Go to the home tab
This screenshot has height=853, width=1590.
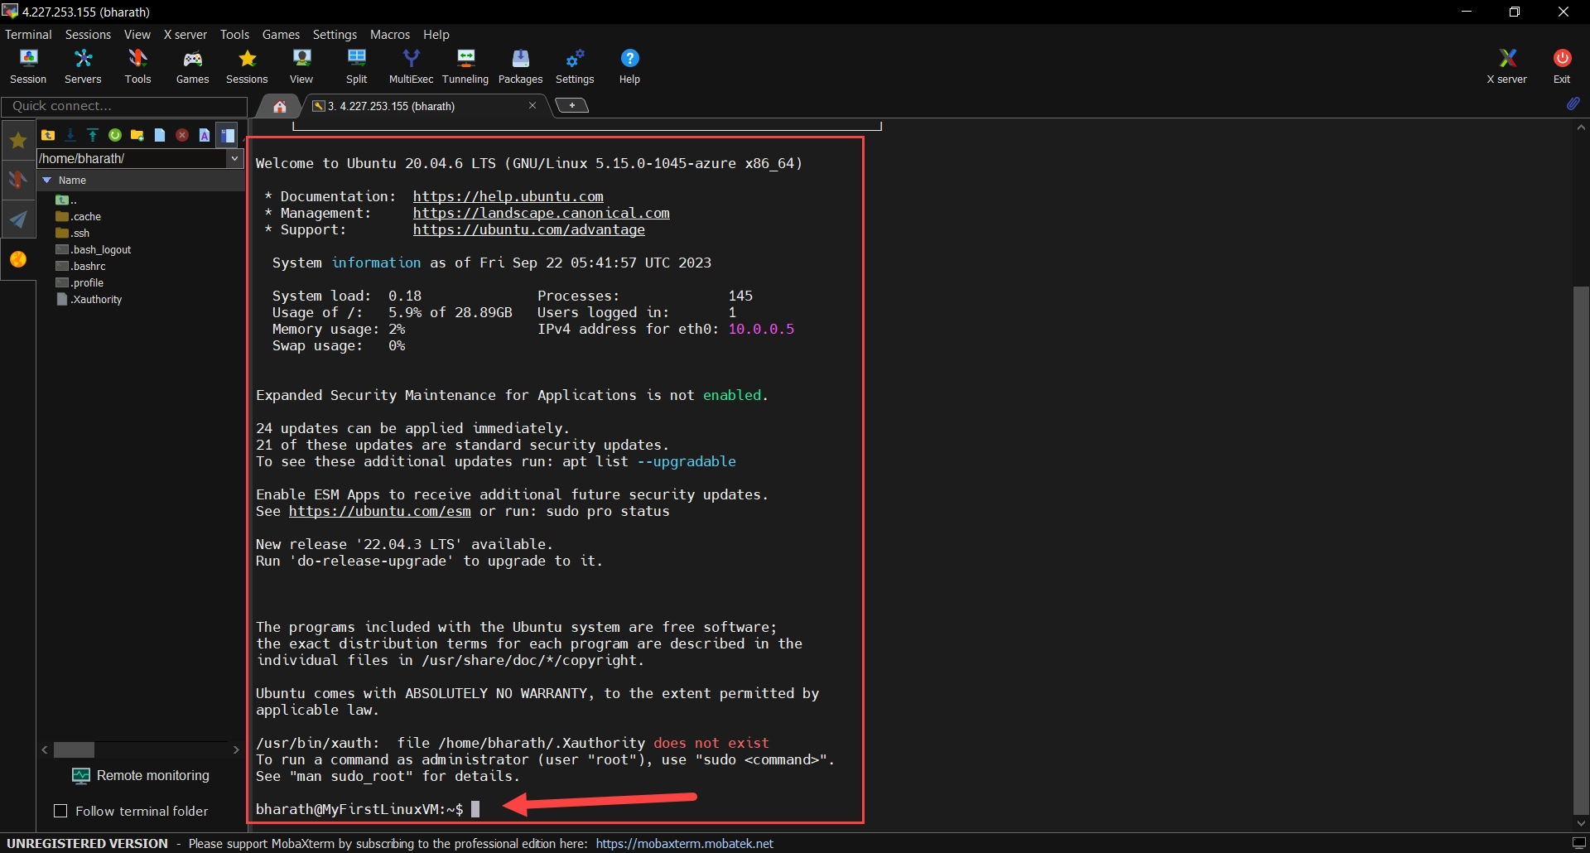point(280,106)
